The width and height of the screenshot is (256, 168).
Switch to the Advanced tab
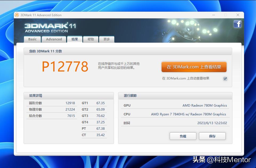point(54,39)
